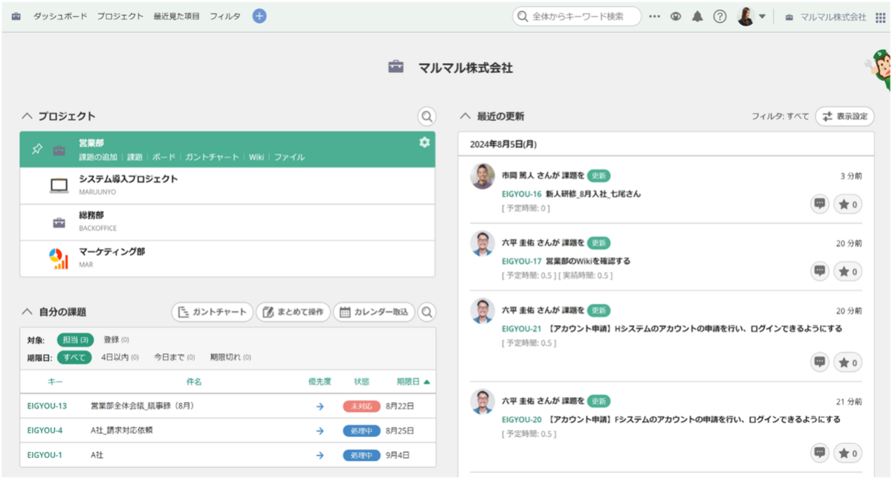The width and height of the screenshot is (892, 478).
Task: Click the blue plus add button
Action: (x=259, y=16)
